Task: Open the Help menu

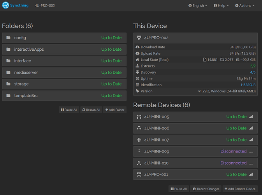Action: tap(221, 5)
